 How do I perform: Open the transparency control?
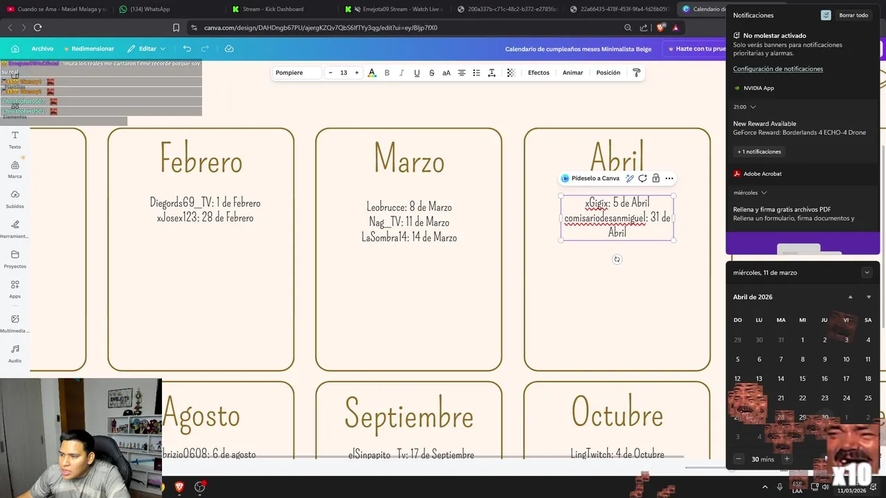point(511,73)
